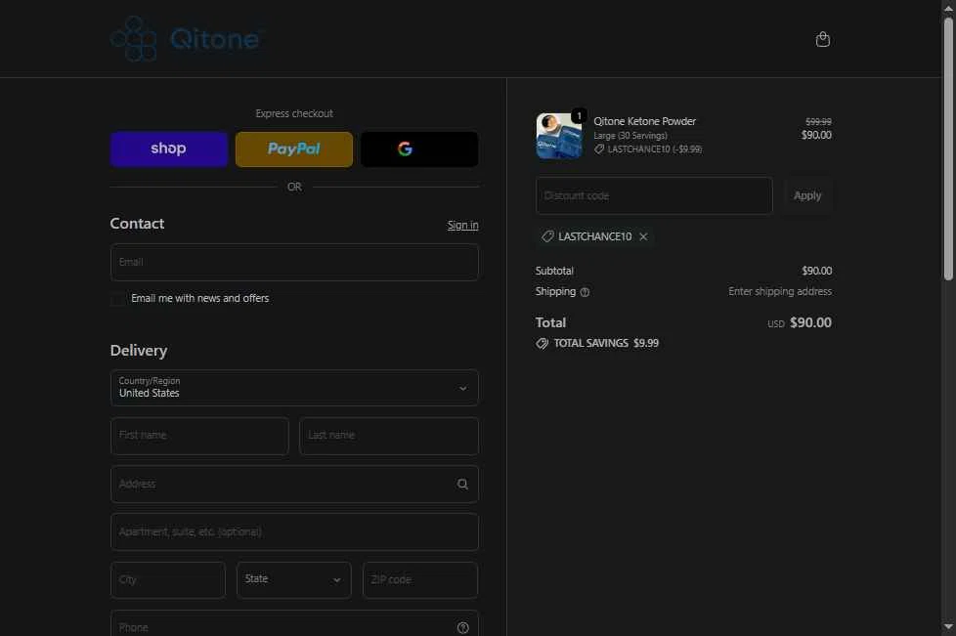Open the shopping bag cart icon
The height and width of the screenshot is (636, 956).
click(x=822, y=40)
